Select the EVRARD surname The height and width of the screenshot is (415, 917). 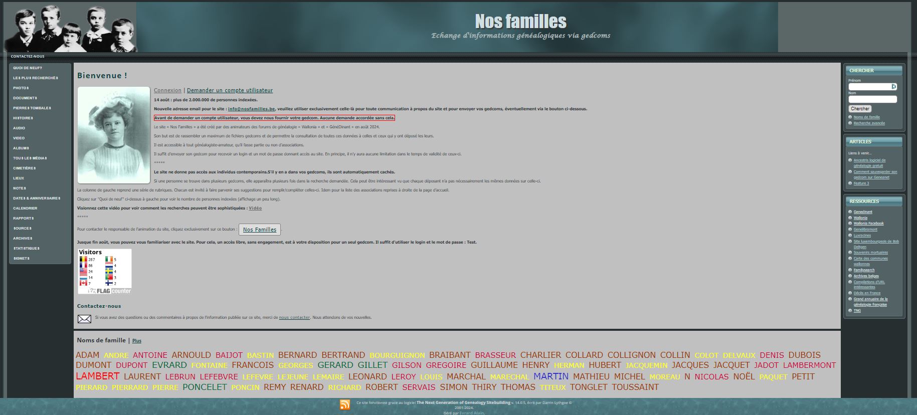click(x=169, y=365)
